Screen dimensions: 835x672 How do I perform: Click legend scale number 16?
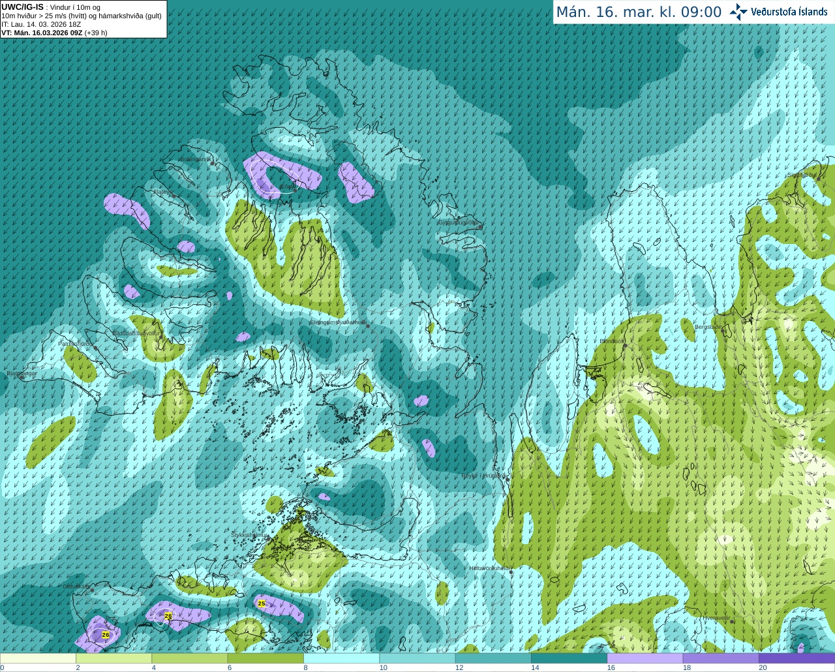pos(611,667)
